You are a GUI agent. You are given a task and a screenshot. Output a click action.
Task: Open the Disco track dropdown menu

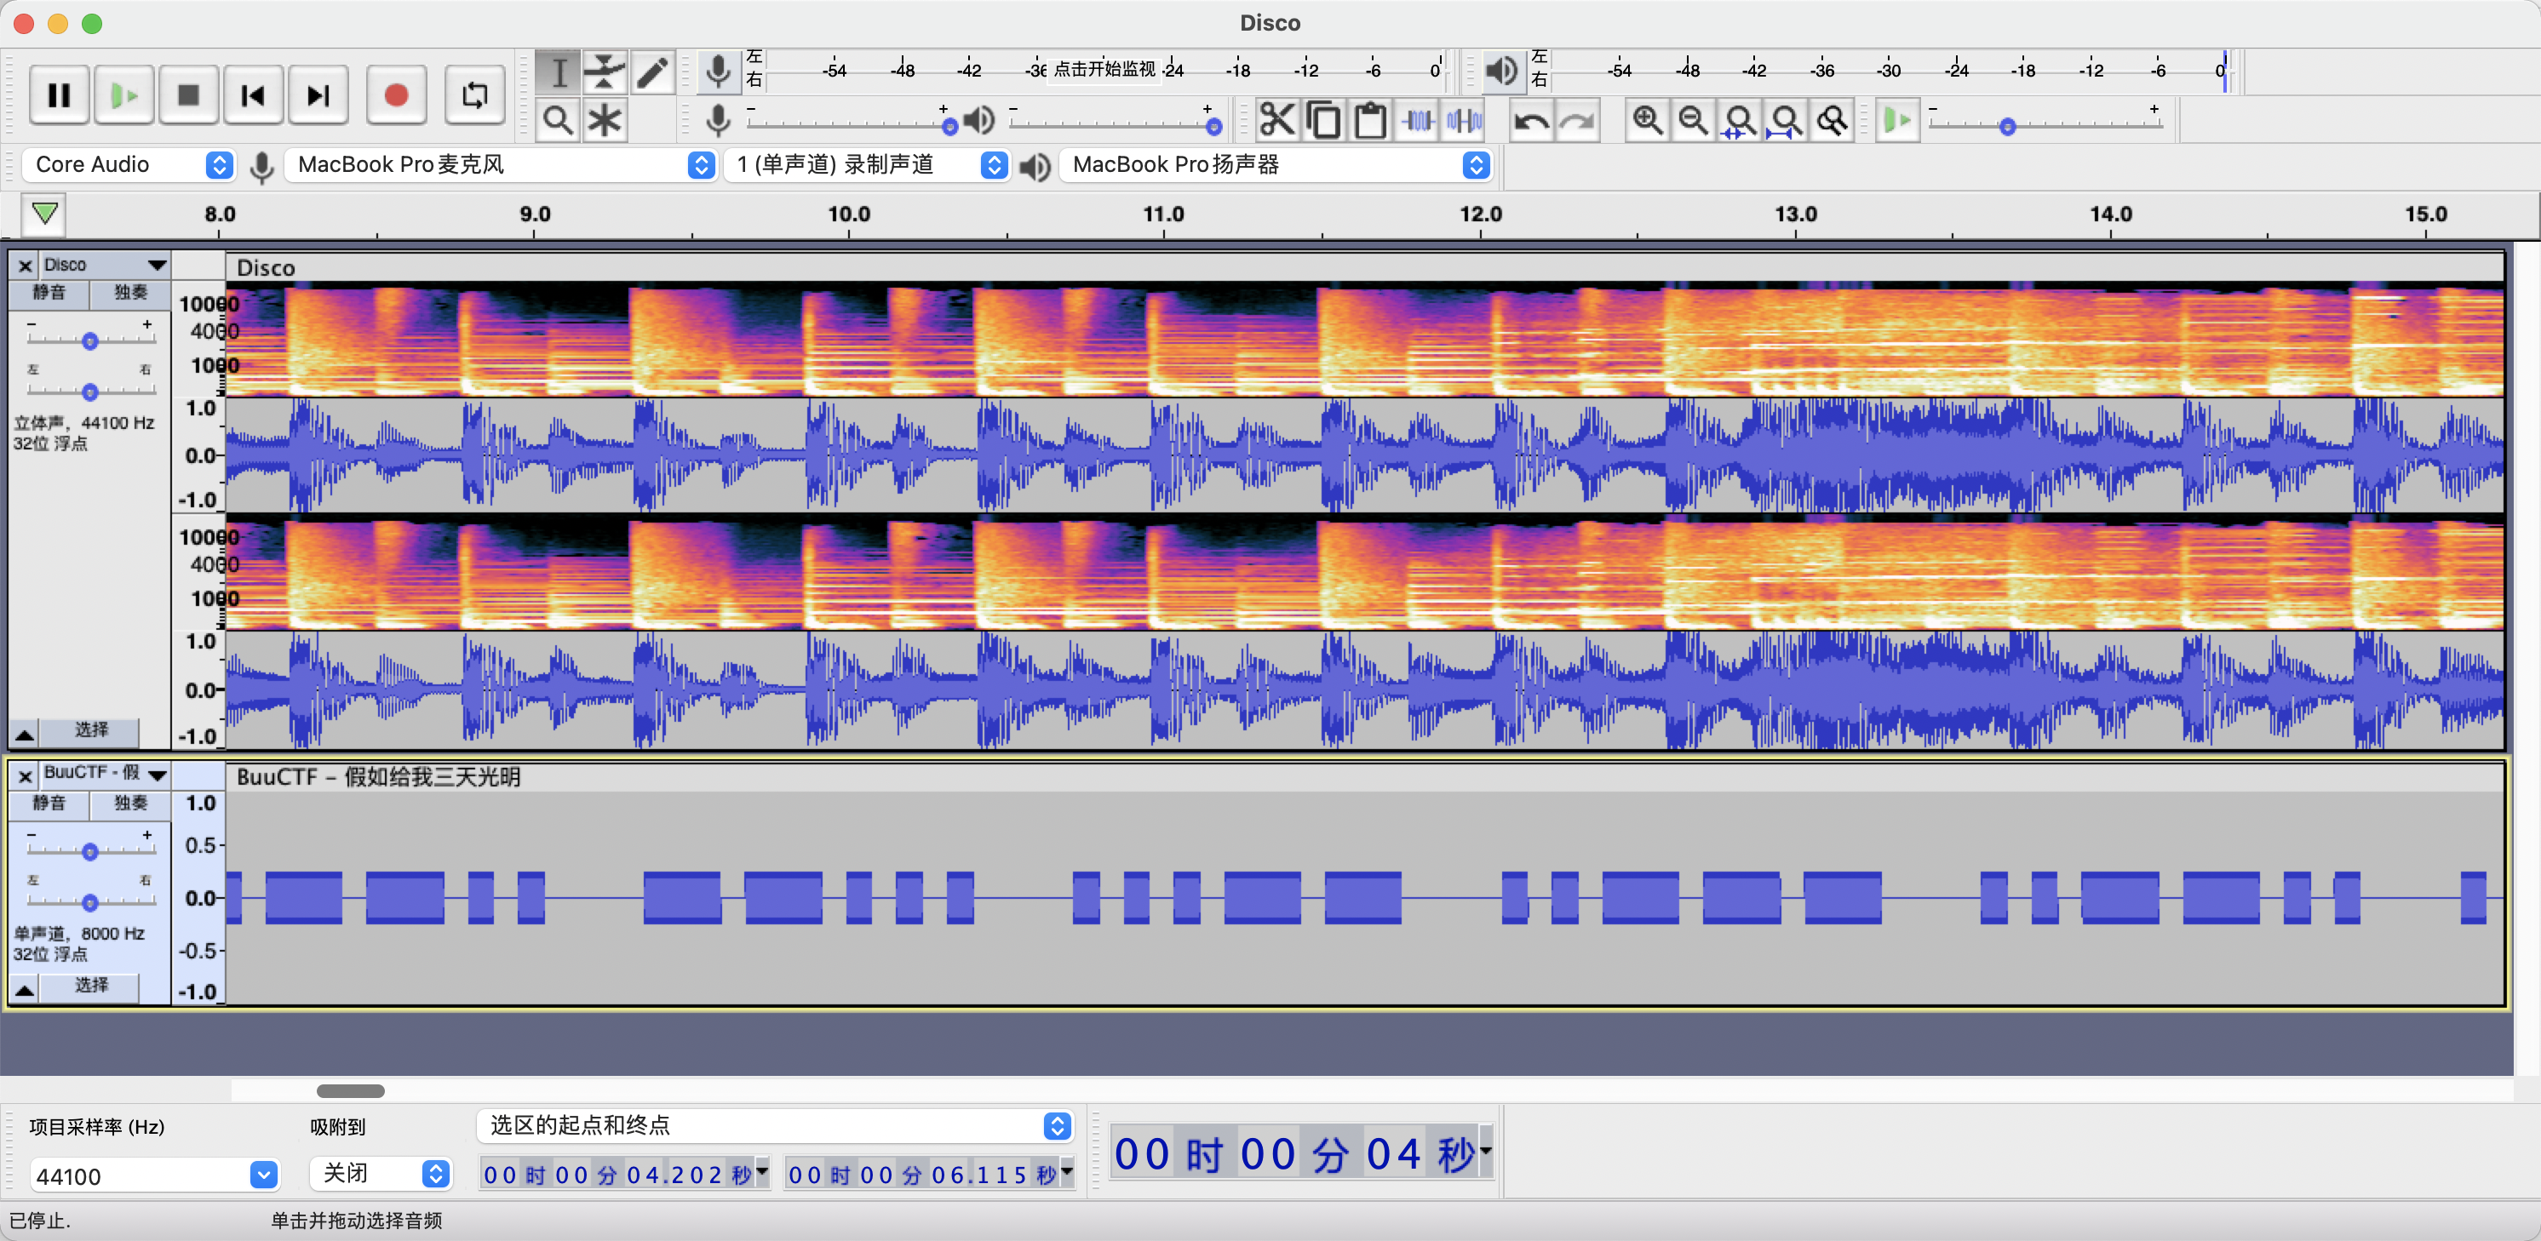click(x=106, y=266)
